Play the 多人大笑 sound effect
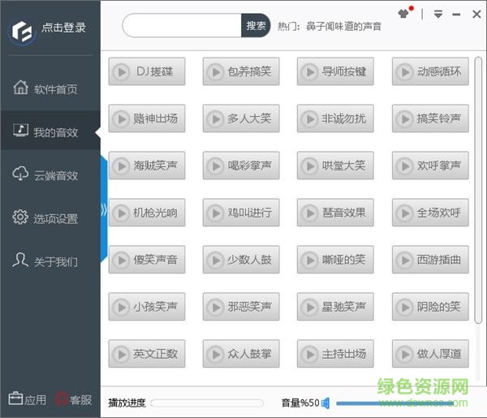 [241, 119]
